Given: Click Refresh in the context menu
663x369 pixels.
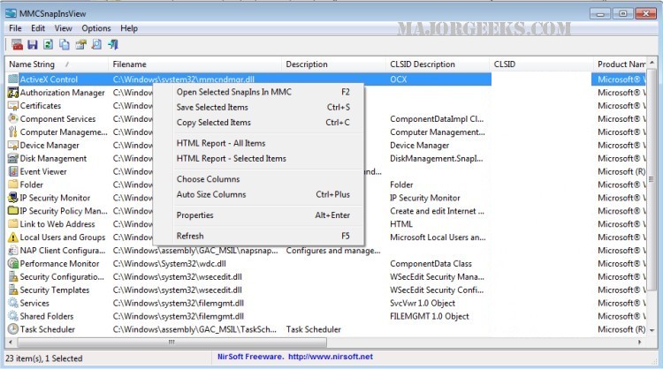Looking at the screenshot, I should 258,236.
